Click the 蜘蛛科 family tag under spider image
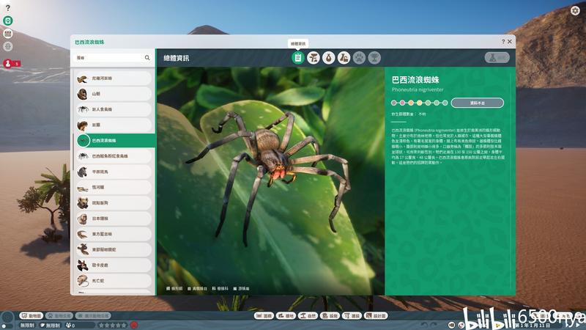The image size is (586, 330). (220, 288)
